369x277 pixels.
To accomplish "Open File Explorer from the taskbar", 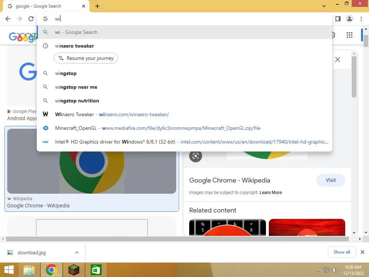I will 29,270.
